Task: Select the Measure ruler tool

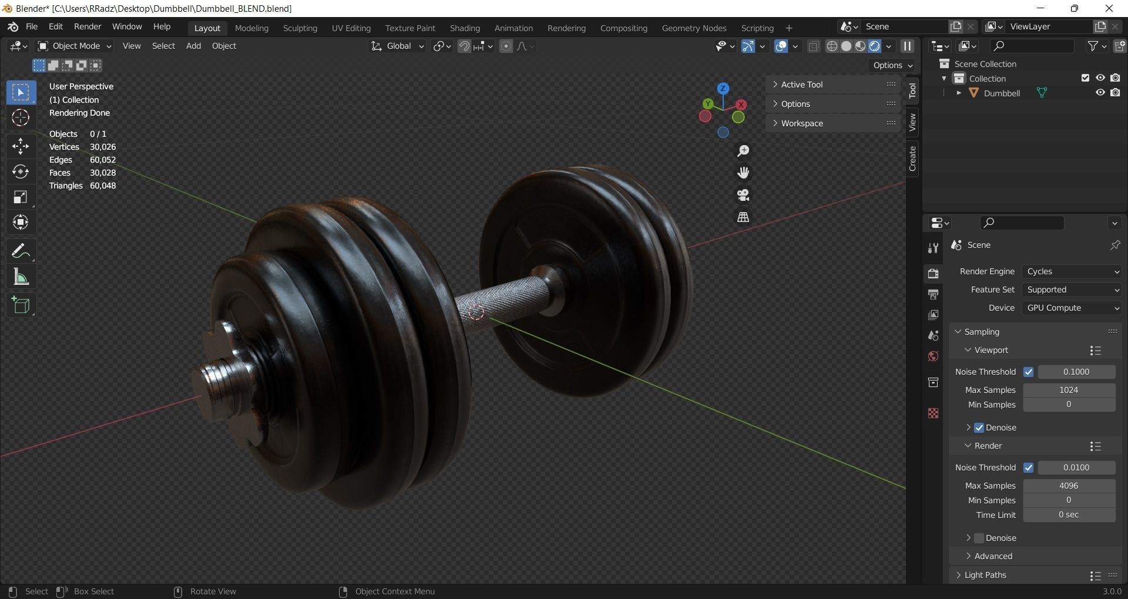Action: click(x=21, y=277)
